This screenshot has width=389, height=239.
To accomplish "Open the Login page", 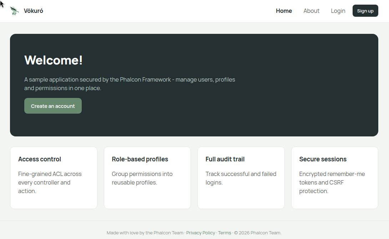I will click(338, 11).
